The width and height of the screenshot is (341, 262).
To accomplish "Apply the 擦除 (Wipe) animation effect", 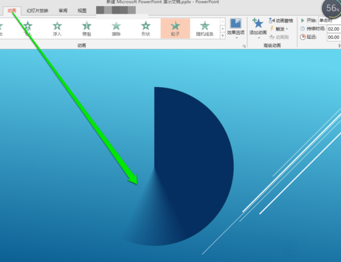I will pyautogui.click(x=116, y=29).
